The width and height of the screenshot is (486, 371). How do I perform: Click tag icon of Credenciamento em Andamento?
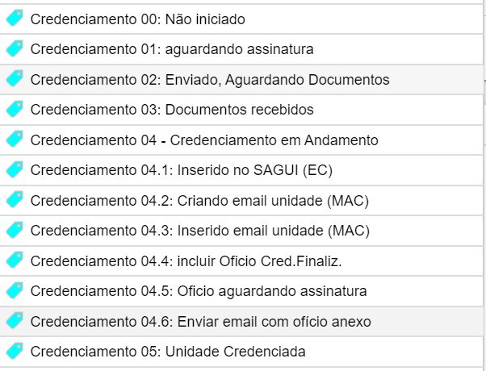coord(15,140)
